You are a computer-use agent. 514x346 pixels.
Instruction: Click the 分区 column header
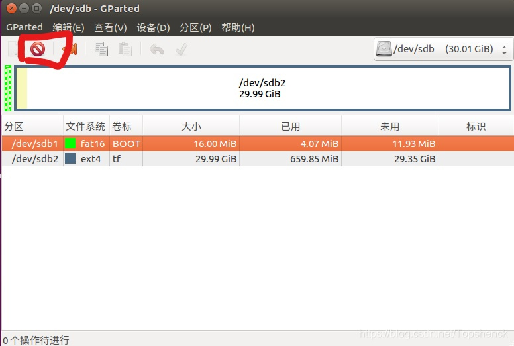[32, 126]
